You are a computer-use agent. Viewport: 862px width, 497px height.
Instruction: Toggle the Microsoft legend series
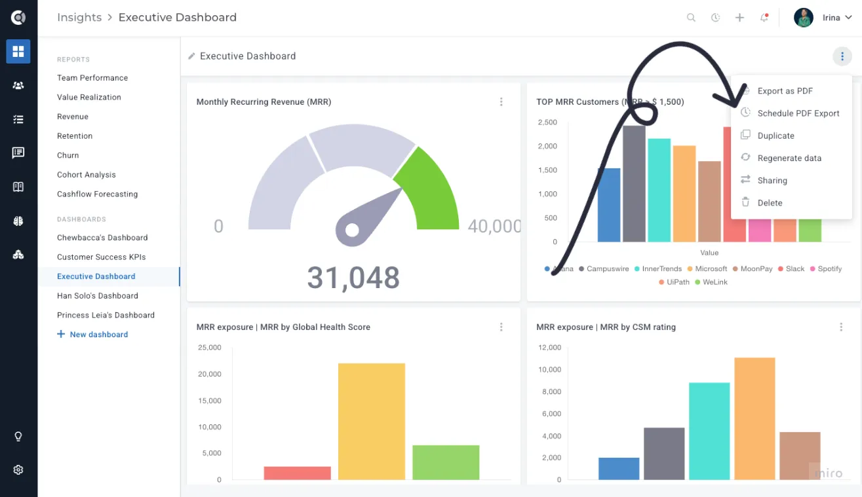[707, 269]
